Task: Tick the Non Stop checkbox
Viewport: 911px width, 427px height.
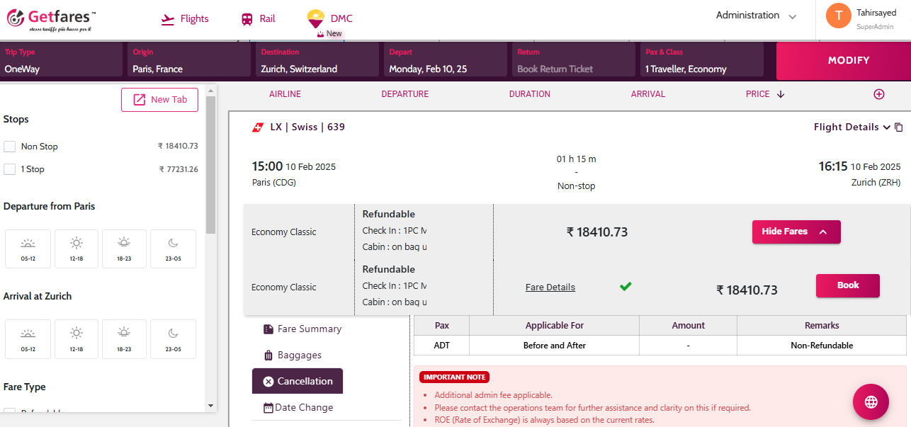Action: tap(10, 147)
